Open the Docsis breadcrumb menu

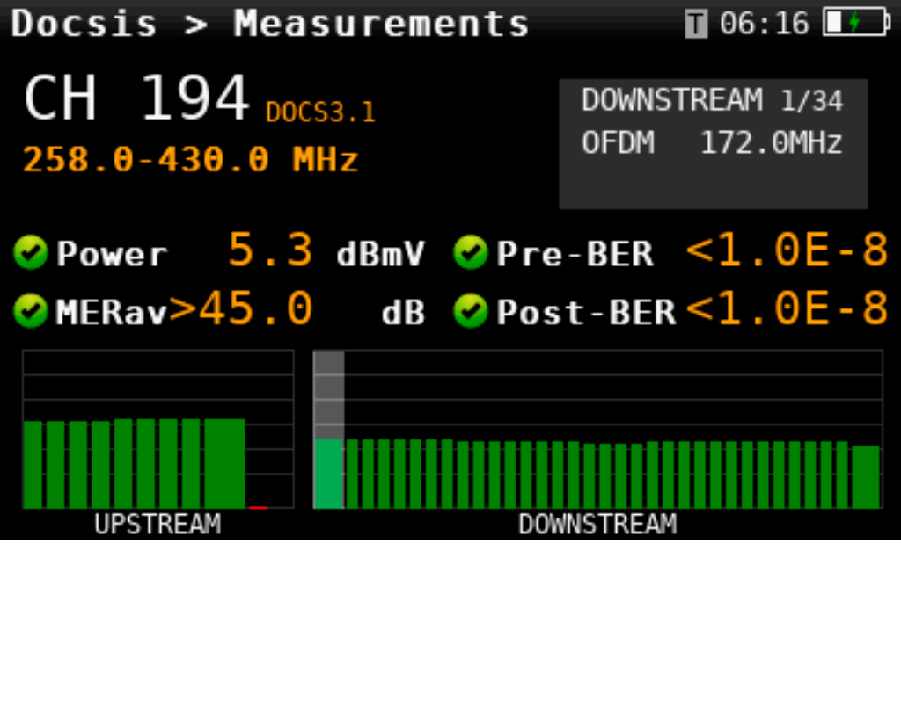coord(84,24)
